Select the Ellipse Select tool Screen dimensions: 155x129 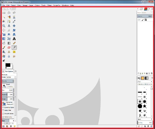(9, 13)
